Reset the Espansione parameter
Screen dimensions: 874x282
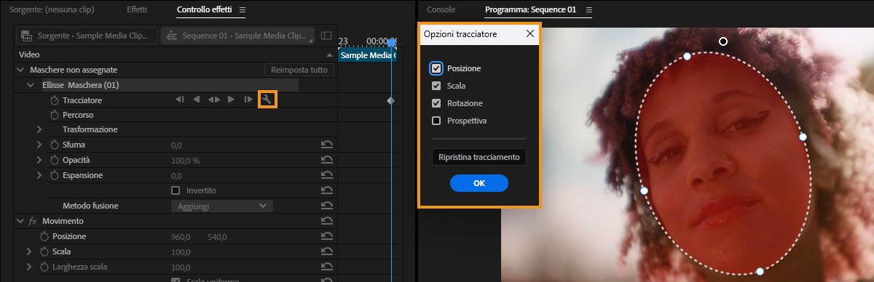point(327,175)
